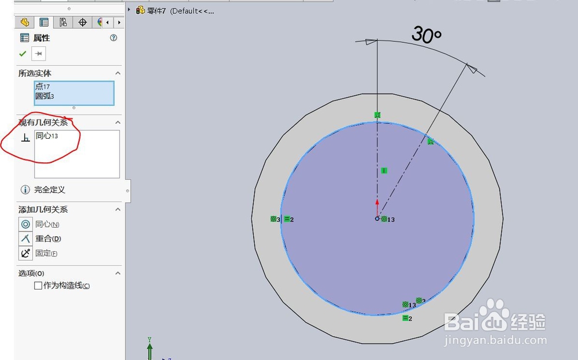Click the panel collapse handle on the right edge
This screenshot has height=360, width=578.
pyautogui.click(x=128, y=191)
